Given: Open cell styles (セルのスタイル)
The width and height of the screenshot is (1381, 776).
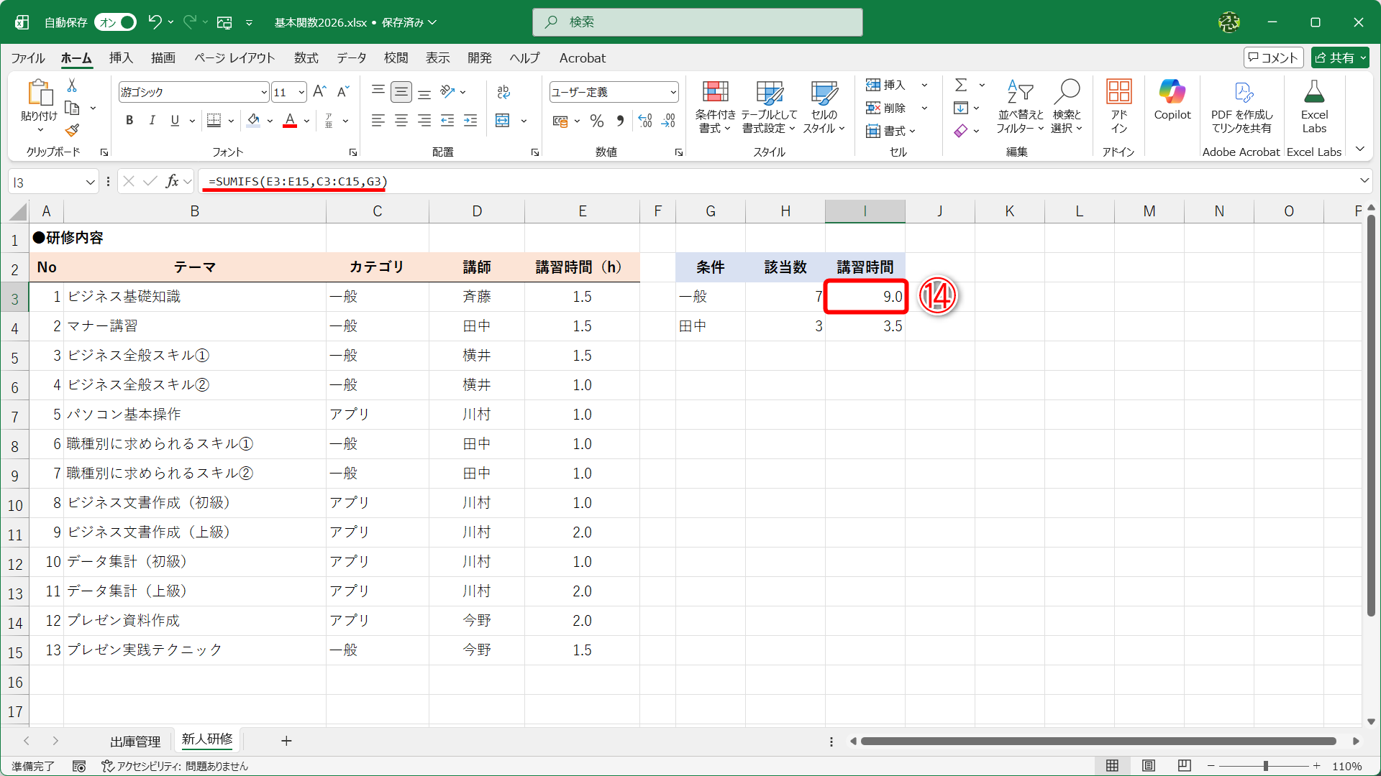Looking at the screenshot, I should [824, 106].
